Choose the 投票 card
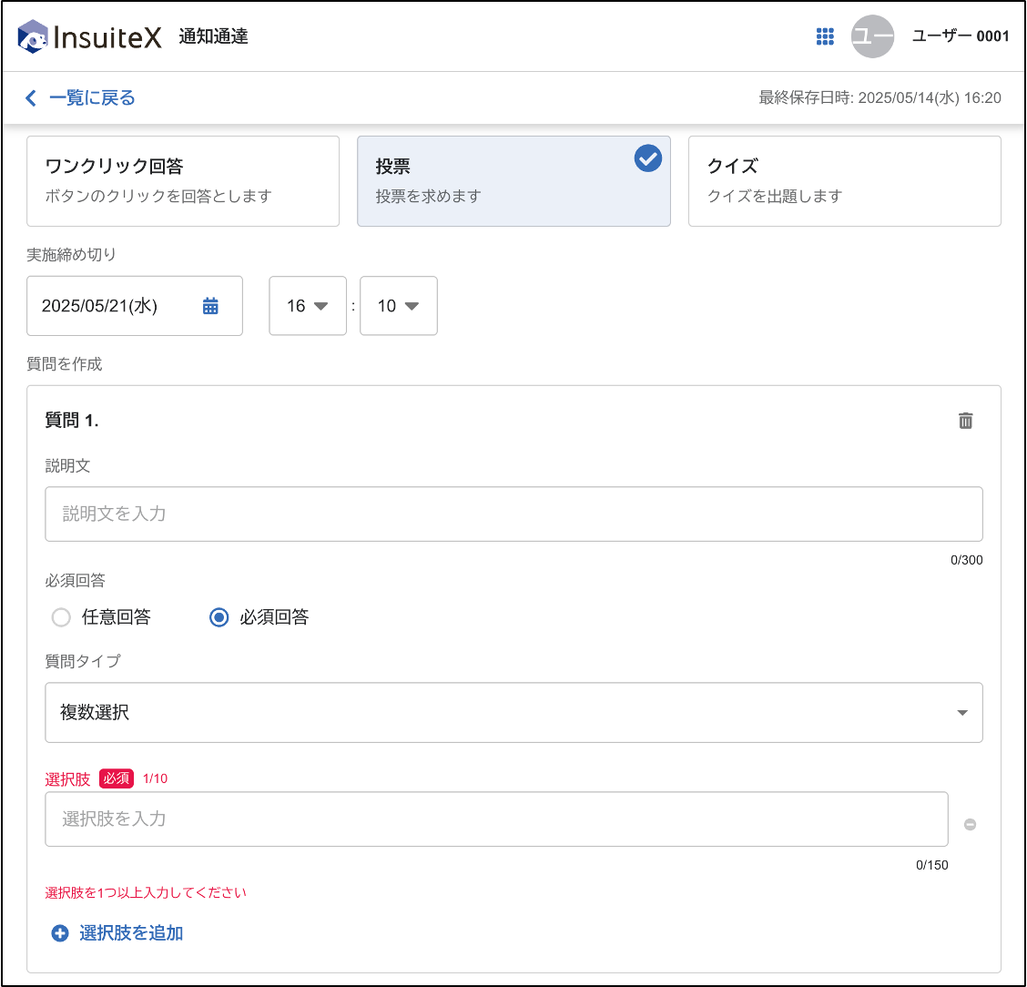This screenshot has width=1027, height=987. click(513, 181)
